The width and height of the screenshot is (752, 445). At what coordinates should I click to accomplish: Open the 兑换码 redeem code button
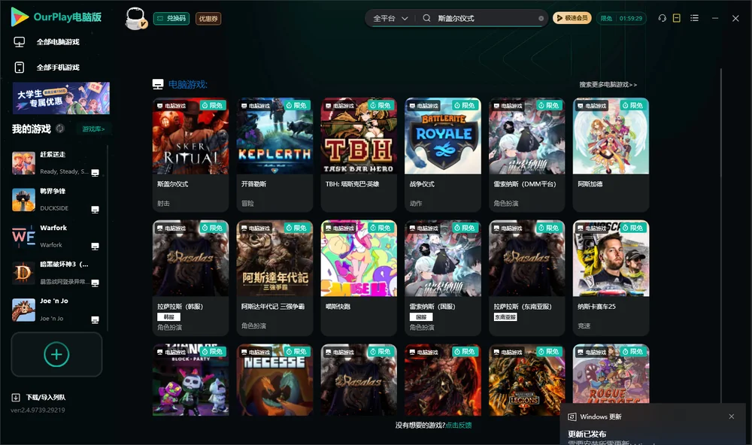click(171, 19)
